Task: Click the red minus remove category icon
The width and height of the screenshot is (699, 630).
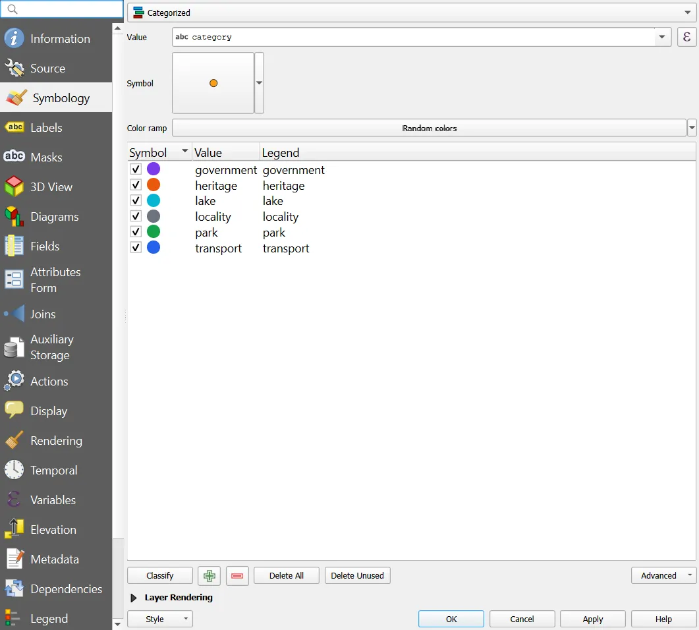Action: pyautogui.click(x=237, y=575)
